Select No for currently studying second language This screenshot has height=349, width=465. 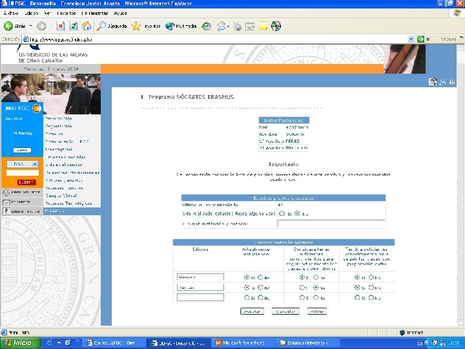(x=260, y=287)
